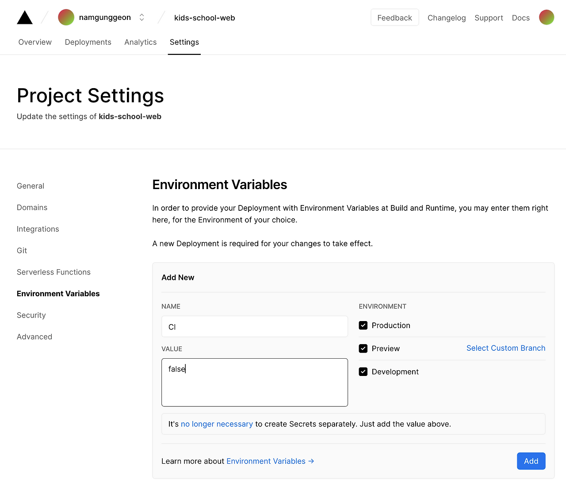Switch to the Deployments tab
Image resolution: width=566 pixels, height=488 pixels.
[x=88, y=42]
